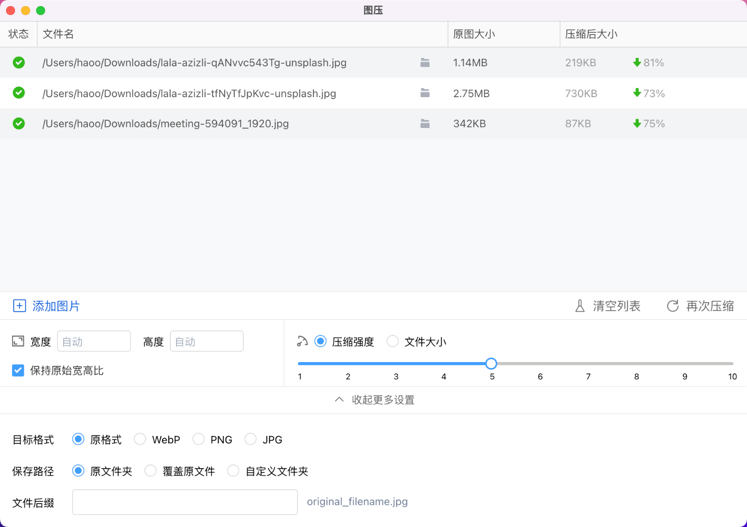Reveal meeting-594091_1920.jpg in folder
The width and height of the screenshot is (747, 527).
[425, 124]
